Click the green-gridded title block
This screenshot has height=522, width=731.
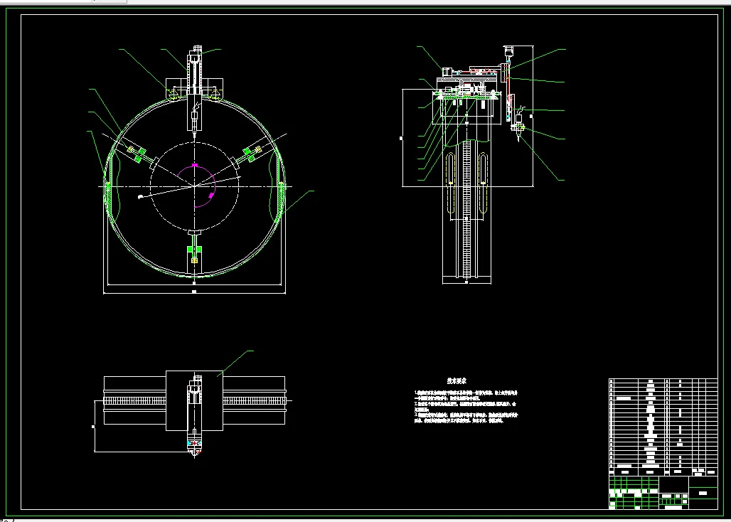click(x=663, y=493)
